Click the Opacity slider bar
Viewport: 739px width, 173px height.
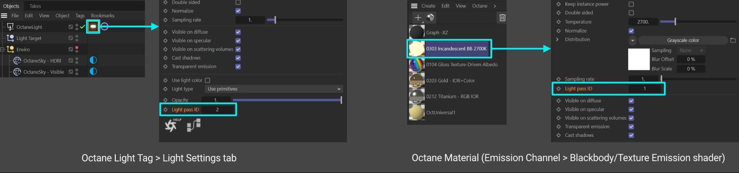[x=287, y=100]
